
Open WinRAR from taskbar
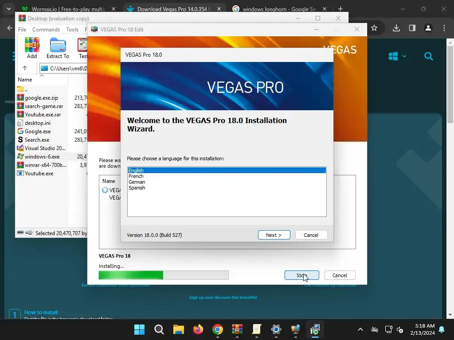(237, 329)
